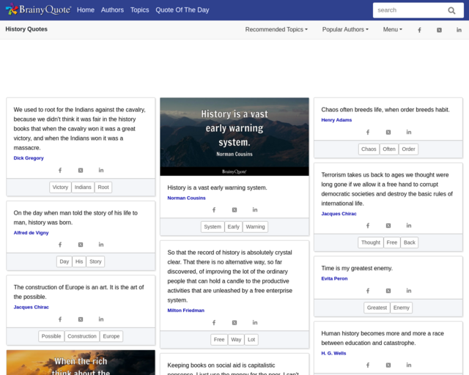Screen dimensions: 469x375
Task: Share Norman Cousins quote on X
Action: (234, 210)
